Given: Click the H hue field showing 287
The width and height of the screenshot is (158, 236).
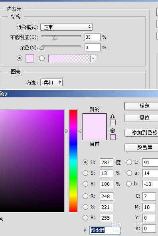Looking at the screenshot, I should 107,162.
